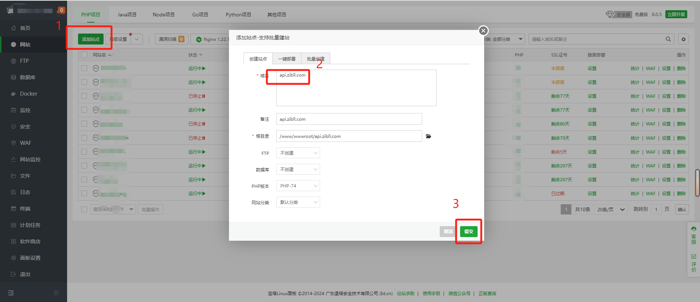Click the 评价 feedback icon
The image size is (700, 302).
(694, 263)
